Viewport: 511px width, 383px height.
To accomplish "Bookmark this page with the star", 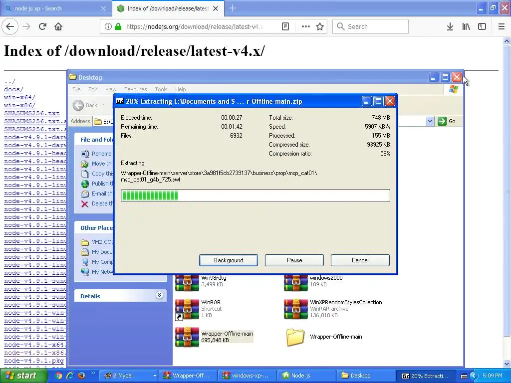I will [x=320, y=26].
